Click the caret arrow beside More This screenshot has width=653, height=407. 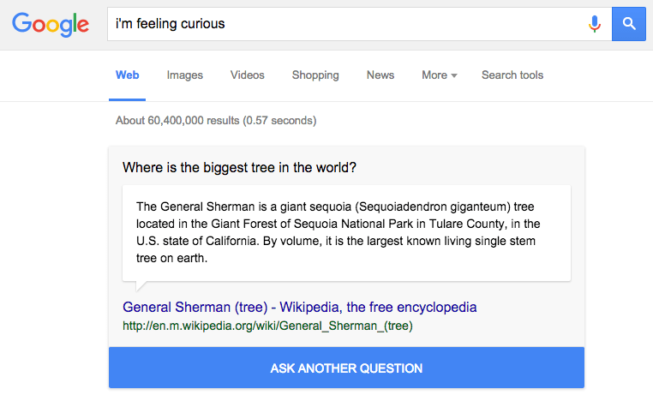(x=454, y=75)
